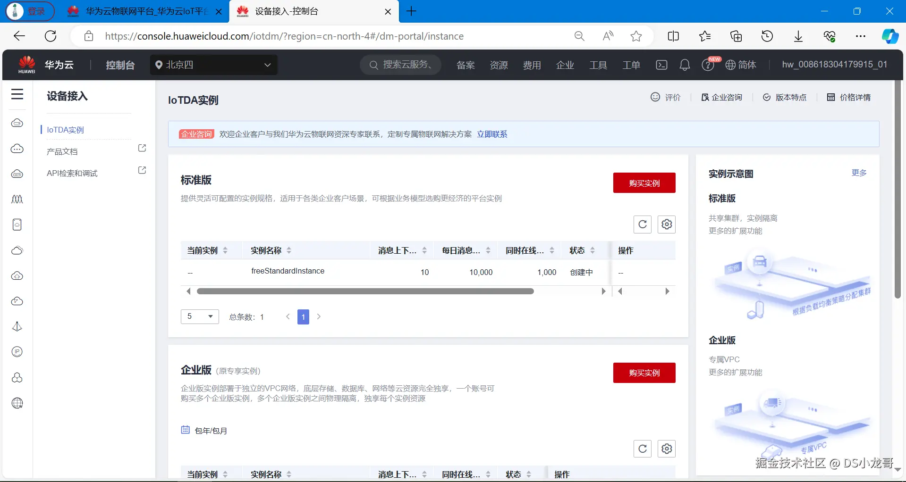Open CloudShell terminal icon in console header
Image resolution: width=906 pixels, height=482 pixels.
coord(661,65)
